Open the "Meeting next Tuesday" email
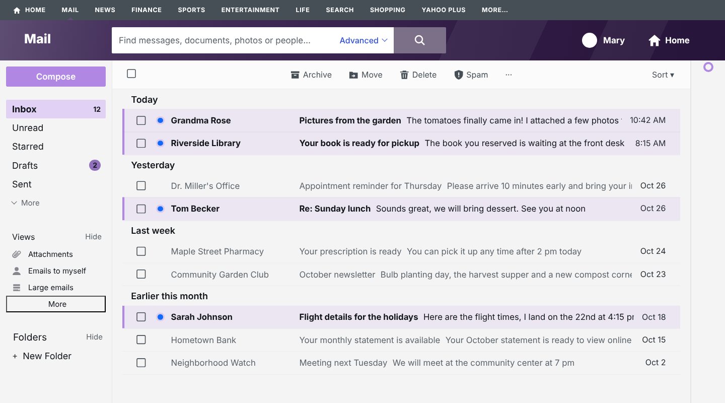This screenshot has width=725, height=403. click(x=401, y=363)
